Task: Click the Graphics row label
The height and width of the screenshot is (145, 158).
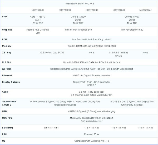Action: (x=7, y=30)
